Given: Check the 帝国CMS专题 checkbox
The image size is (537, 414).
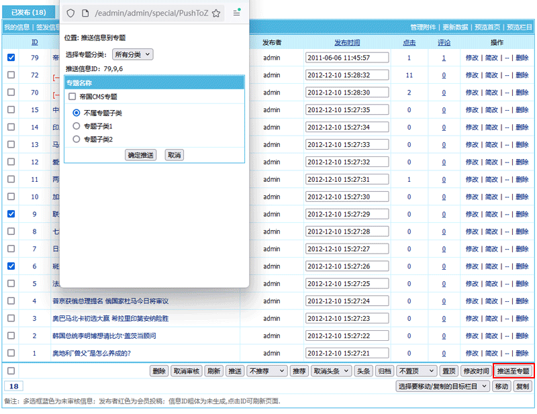Looking at the screenshot, I should click(72, 97).
